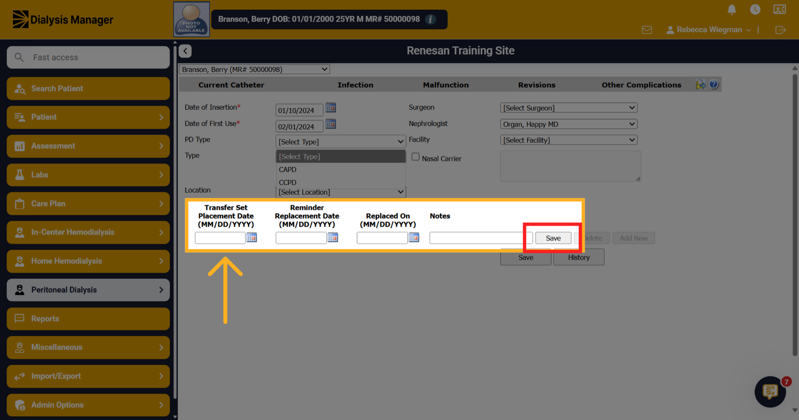
Task: Click the patient photo placeholder thumbnail
Action: [191, 19]
